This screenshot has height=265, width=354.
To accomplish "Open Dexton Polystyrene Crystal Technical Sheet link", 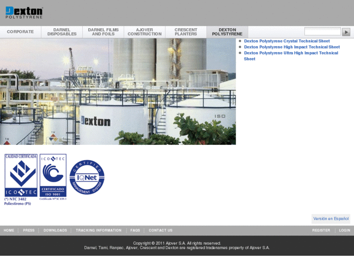I will 287,41.
